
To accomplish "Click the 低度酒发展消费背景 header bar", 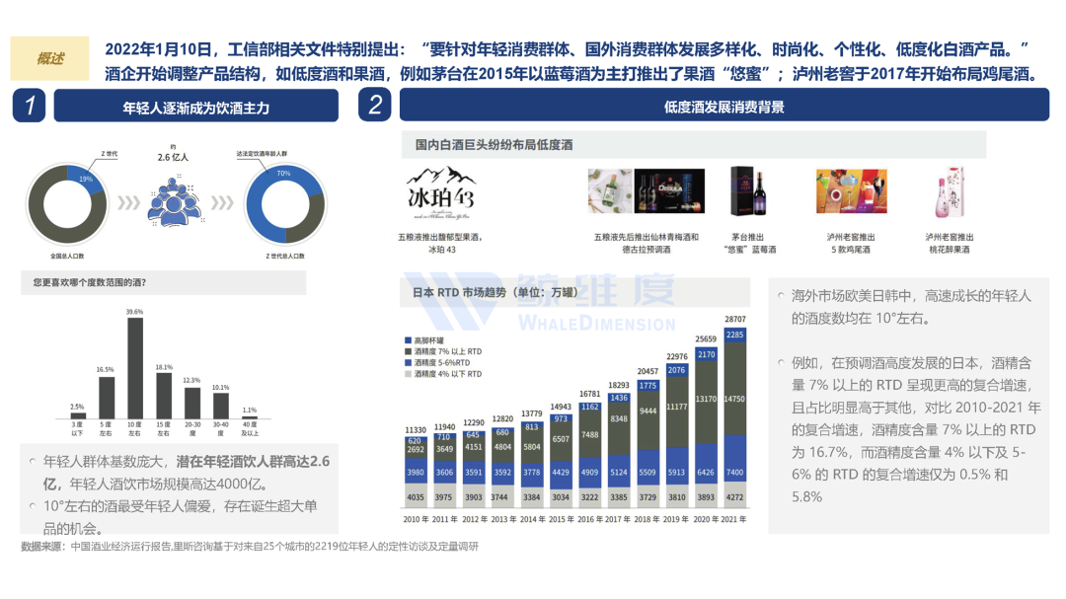I will tap(724, 106).
